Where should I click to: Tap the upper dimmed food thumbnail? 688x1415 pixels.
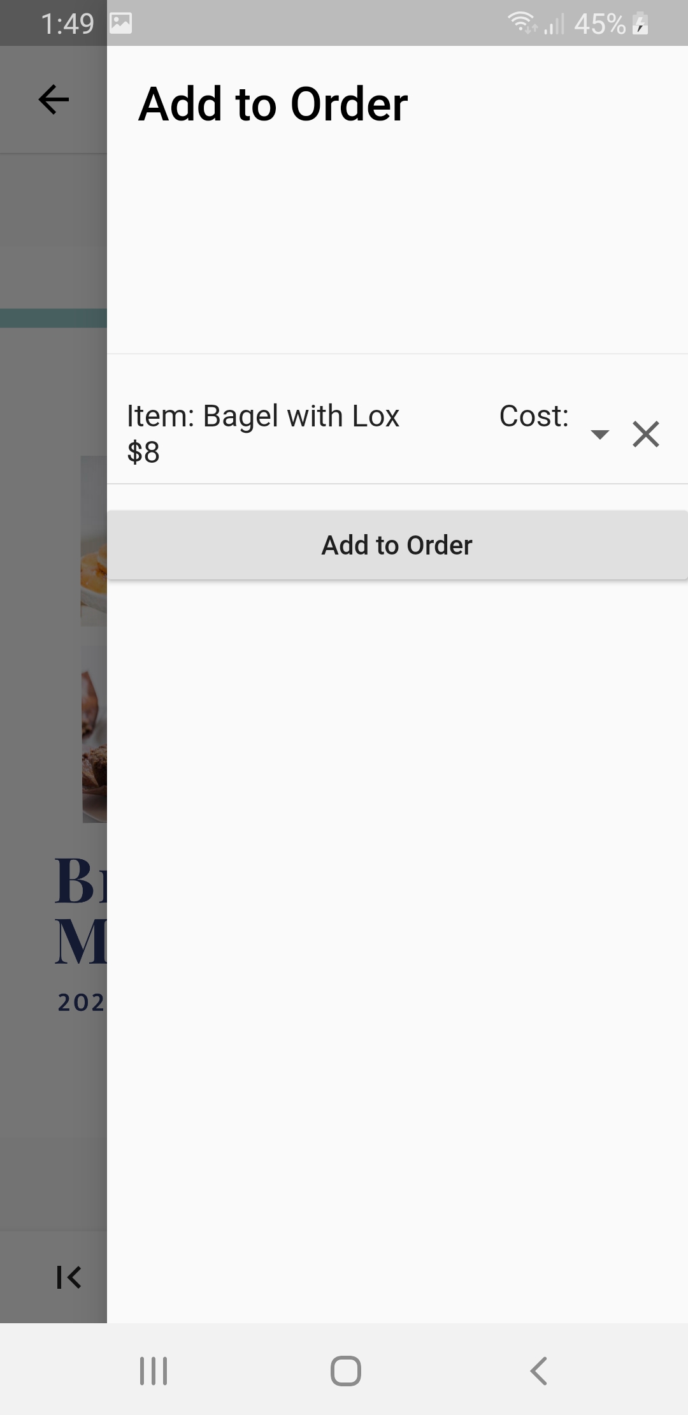(94, 541)
